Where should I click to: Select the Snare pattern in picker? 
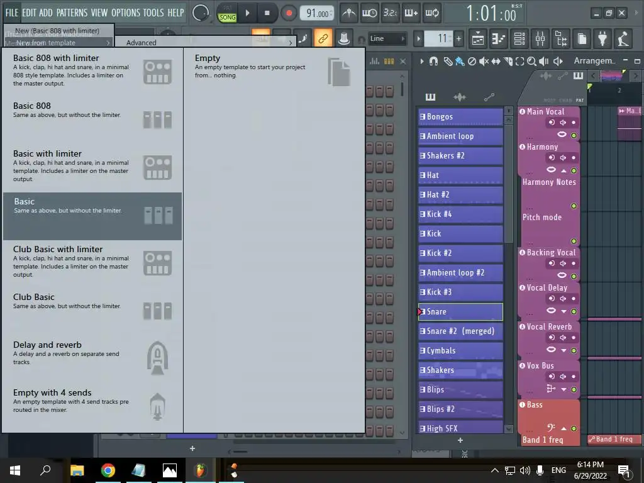pos(460,312)
